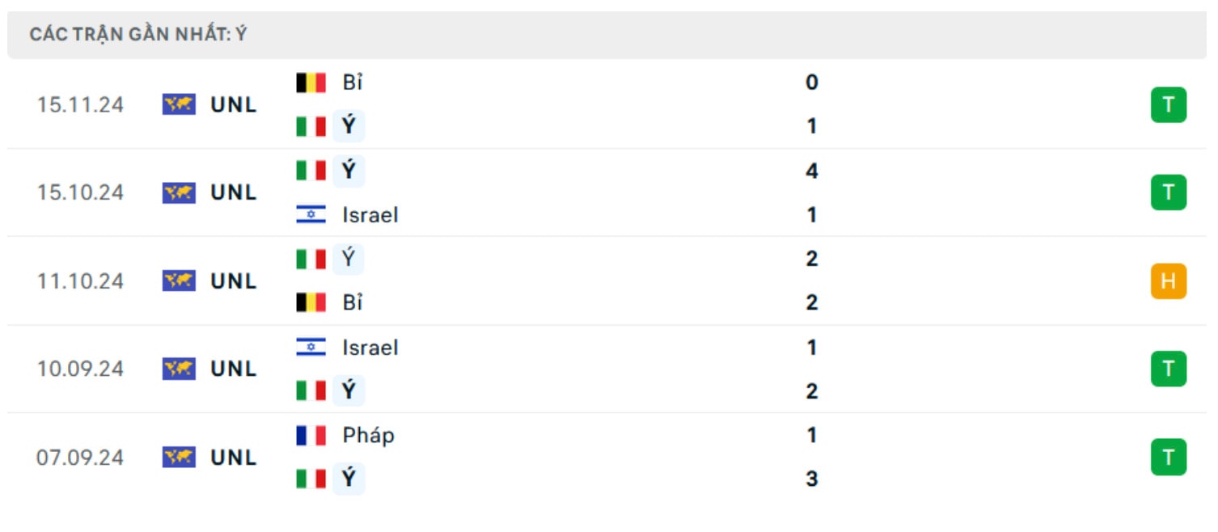This screenshot has width=1218, height=532.
Task: Click the UNL league icon for 11.10.24
Action: pyautogui.click(x=179, y=281)
